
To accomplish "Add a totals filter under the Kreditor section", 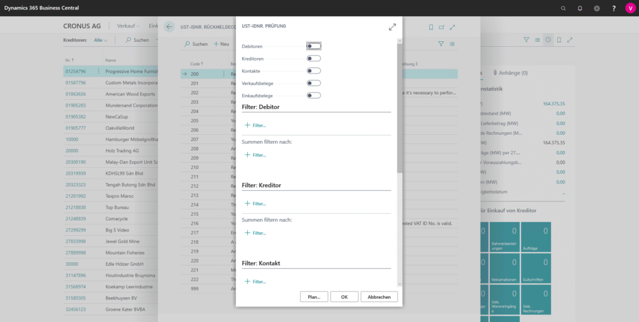I will tap(255, 233).
